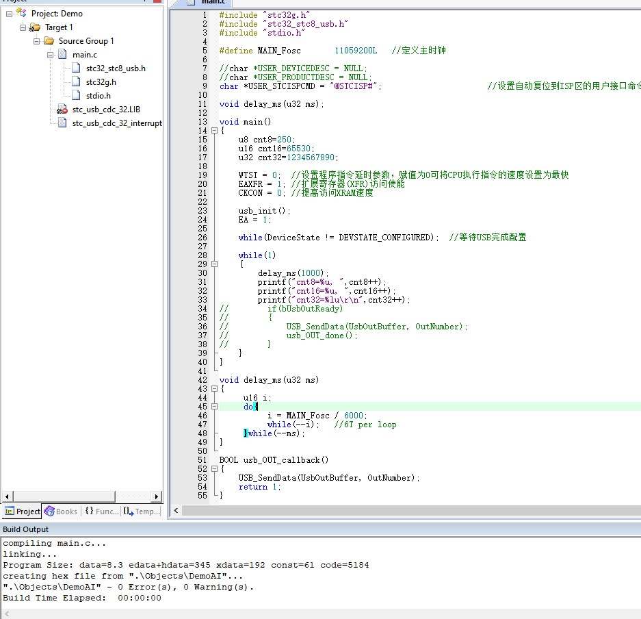Collapse the Source Group 1 node

[37, 41]
